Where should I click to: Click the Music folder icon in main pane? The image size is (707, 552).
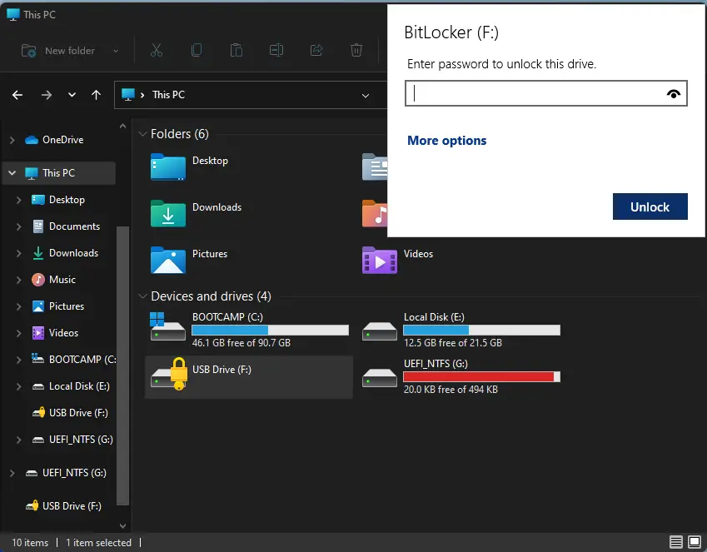coord(375,213)
